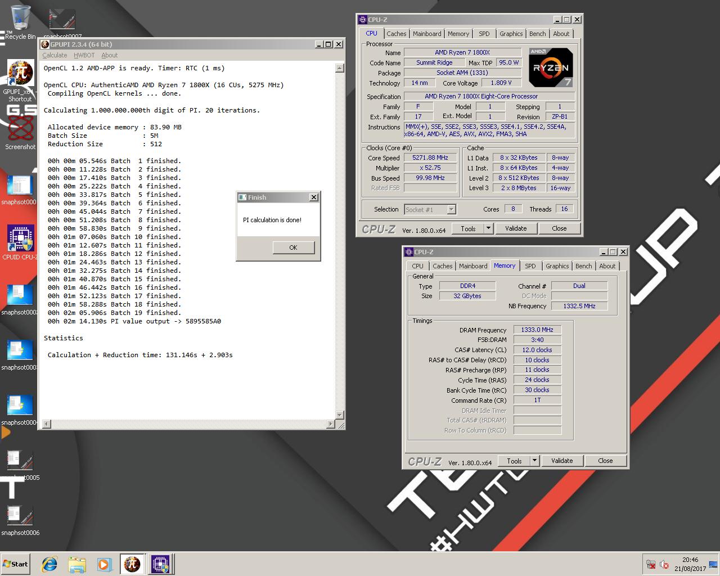Open Windows Explorer folder in taskbar
Image resolution: width=720 pixels, height=576 pixels.
tap(77, 564)
